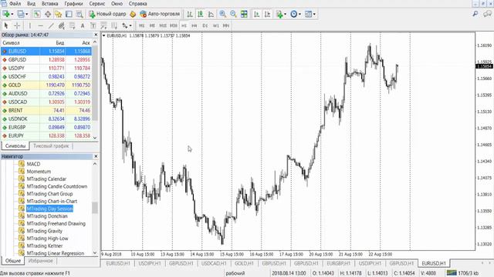Toggle the Terminal window toolbar icon

(x=69, y=14)
